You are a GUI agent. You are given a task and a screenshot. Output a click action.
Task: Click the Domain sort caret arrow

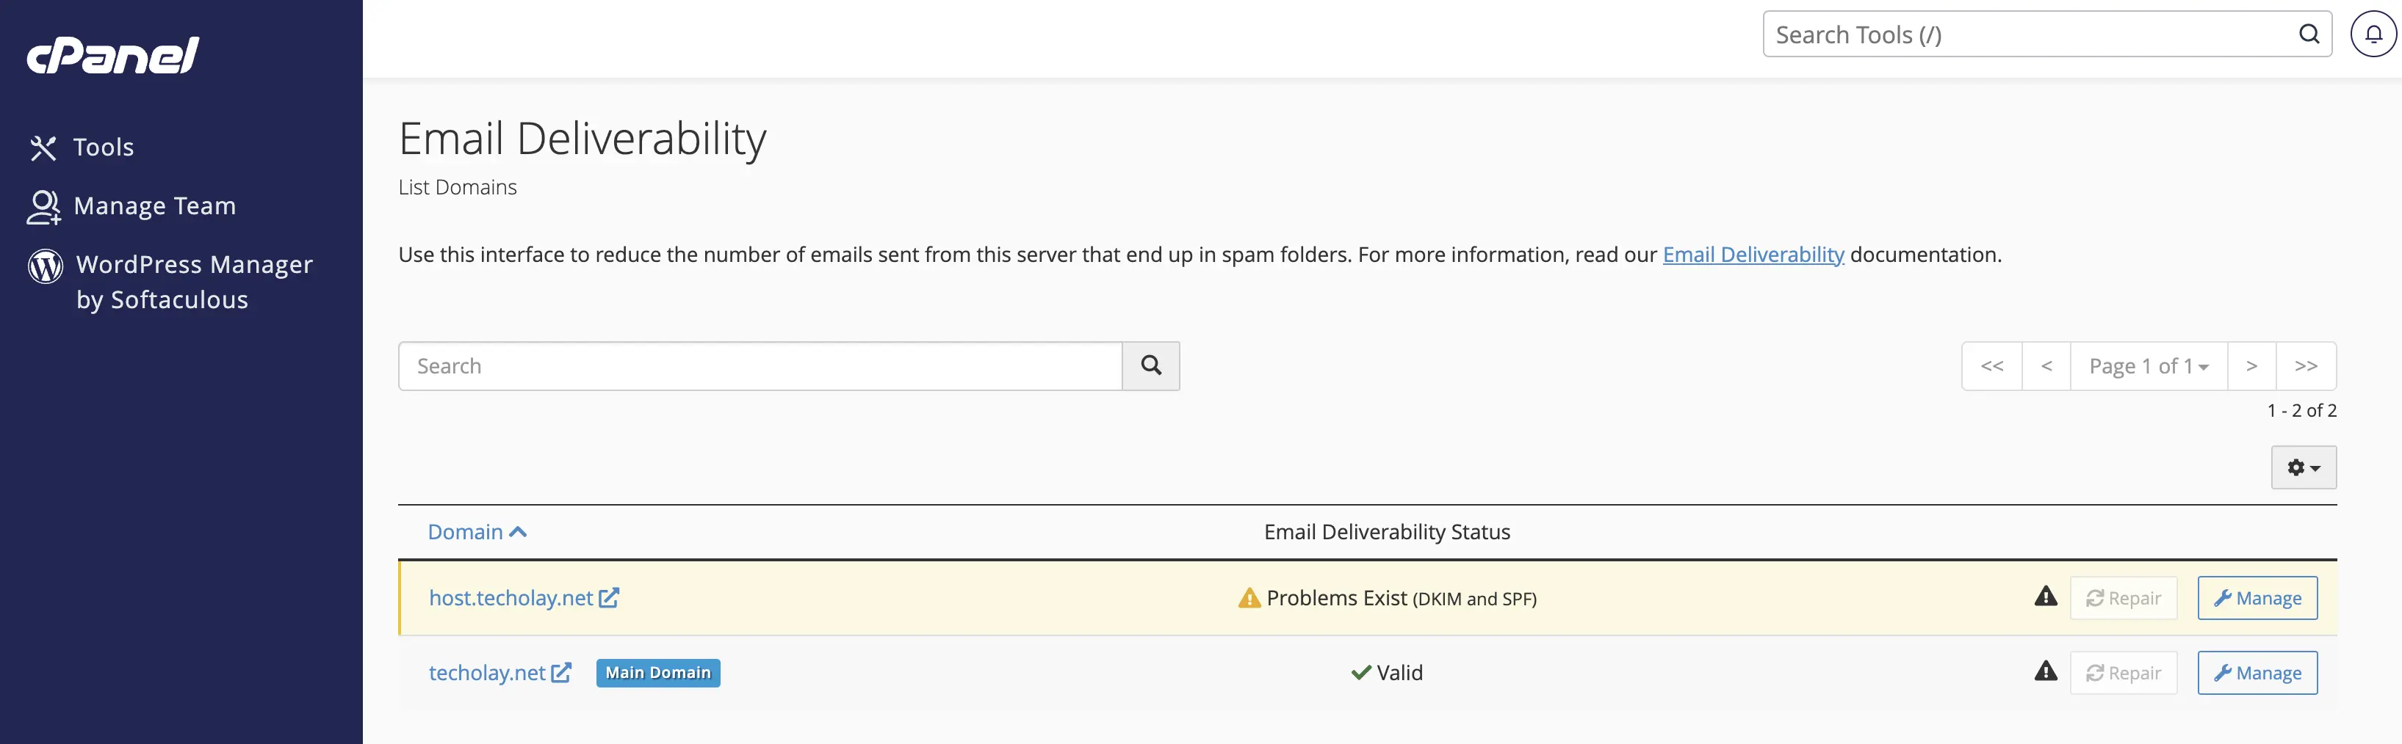(519, 532)
